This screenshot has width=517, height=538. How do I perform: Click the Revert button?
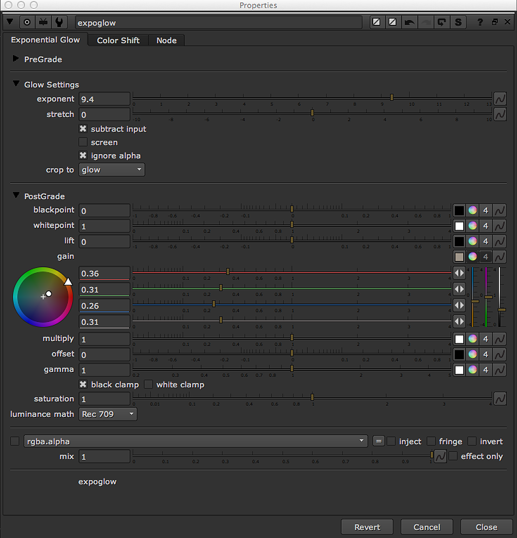pos(367,527)
